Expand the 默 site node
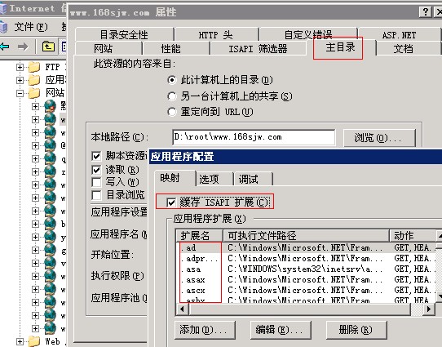 pyautogui.click(x=35, y=106)
